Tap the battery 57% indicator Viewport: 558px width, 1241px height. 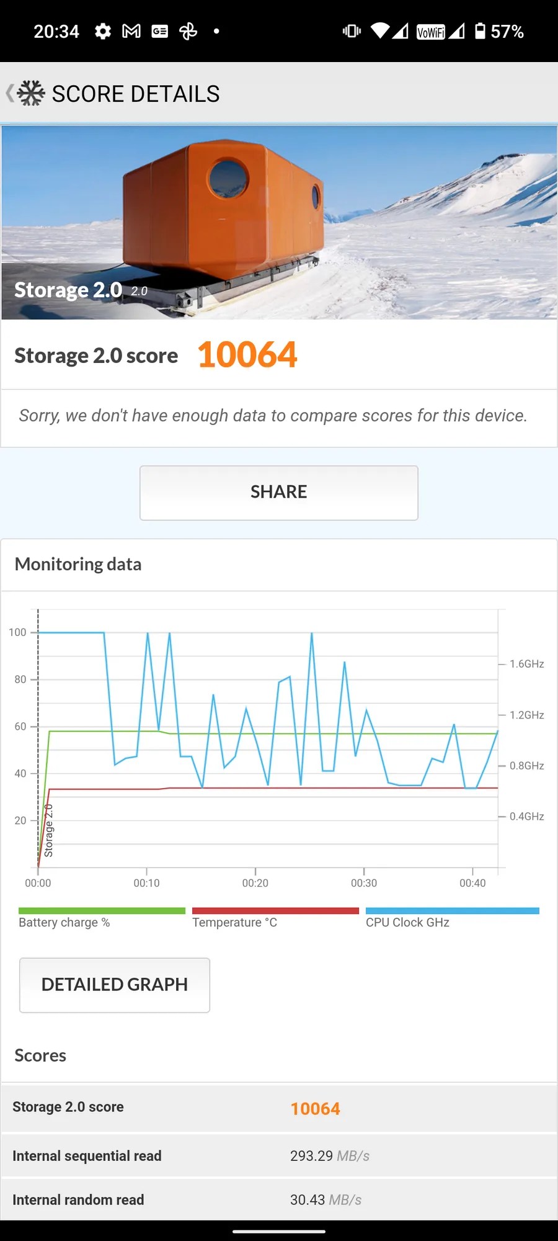tap(499, 31)
